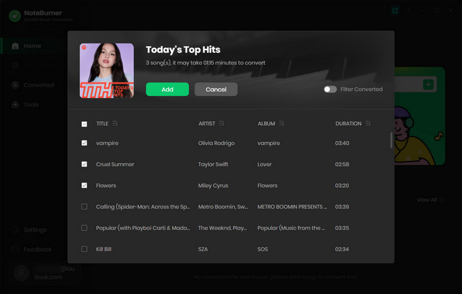Image resolution: width=462 pixels, height=294 pixels.
Task: Toggle the select-all checkbox in header
Action: coord(84,124)
